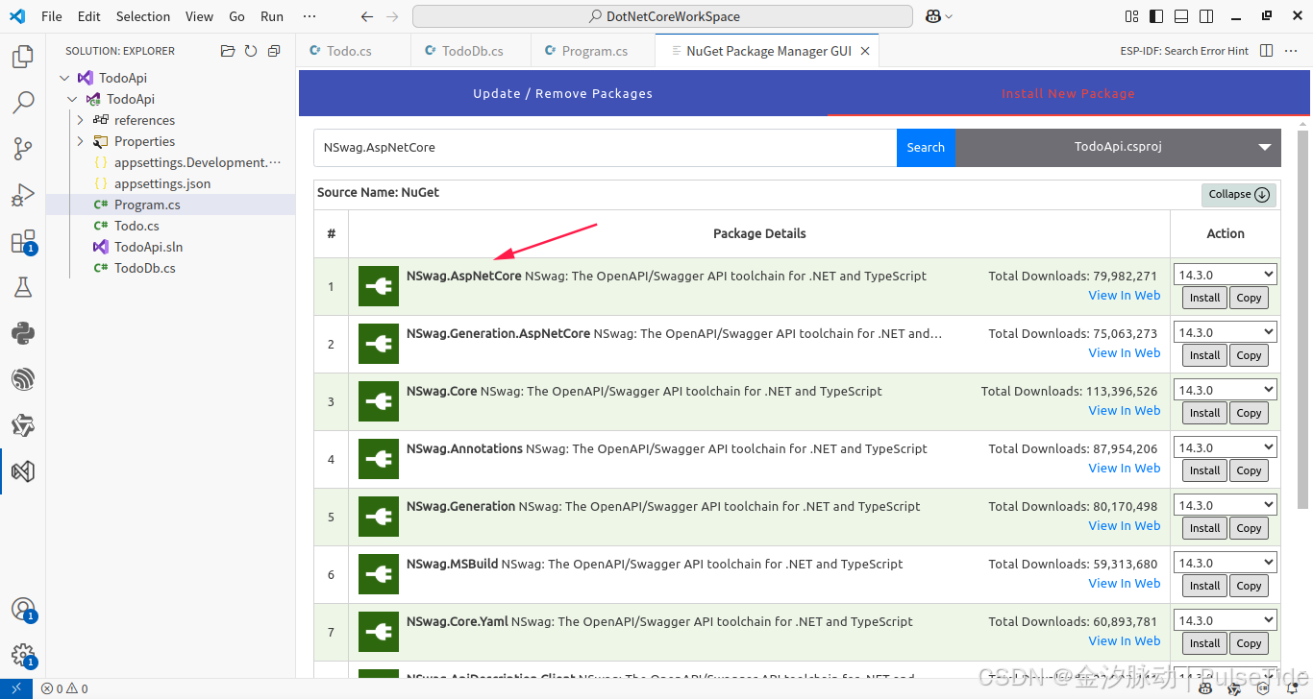The width and height of the screenshot is (1313, 699).
Task: Open version dropdown for NSwag.AspNetCore
Action: click(1226, 275)
